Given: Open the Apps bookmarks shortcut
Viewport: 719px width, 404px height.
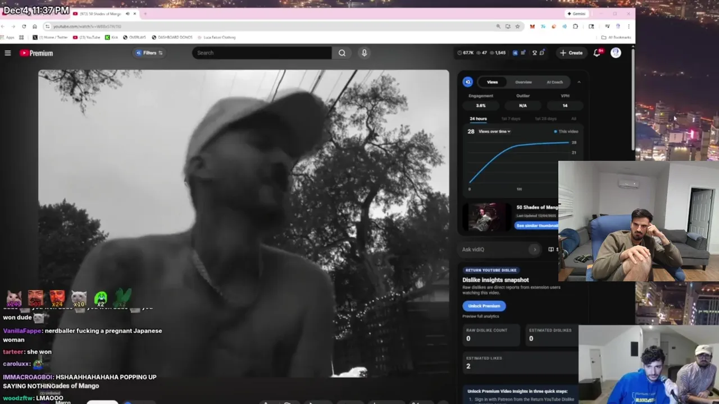Looking at the screenshot, I should coord(7,38).
